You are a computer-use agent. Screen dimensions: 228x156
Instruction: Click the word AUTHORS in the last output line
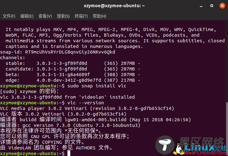click(x=86, y=148)
